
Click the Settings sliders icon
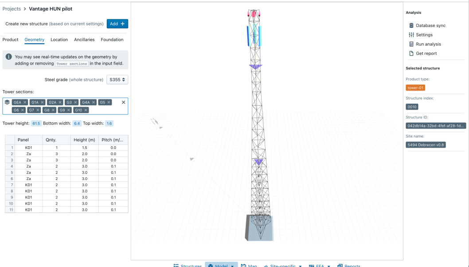411,34
